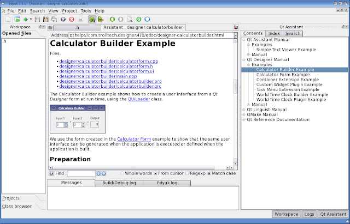Click the blue Close file icon
This screenshot has height=224, width=350.
pyautogui.click(x=63, y=20)
